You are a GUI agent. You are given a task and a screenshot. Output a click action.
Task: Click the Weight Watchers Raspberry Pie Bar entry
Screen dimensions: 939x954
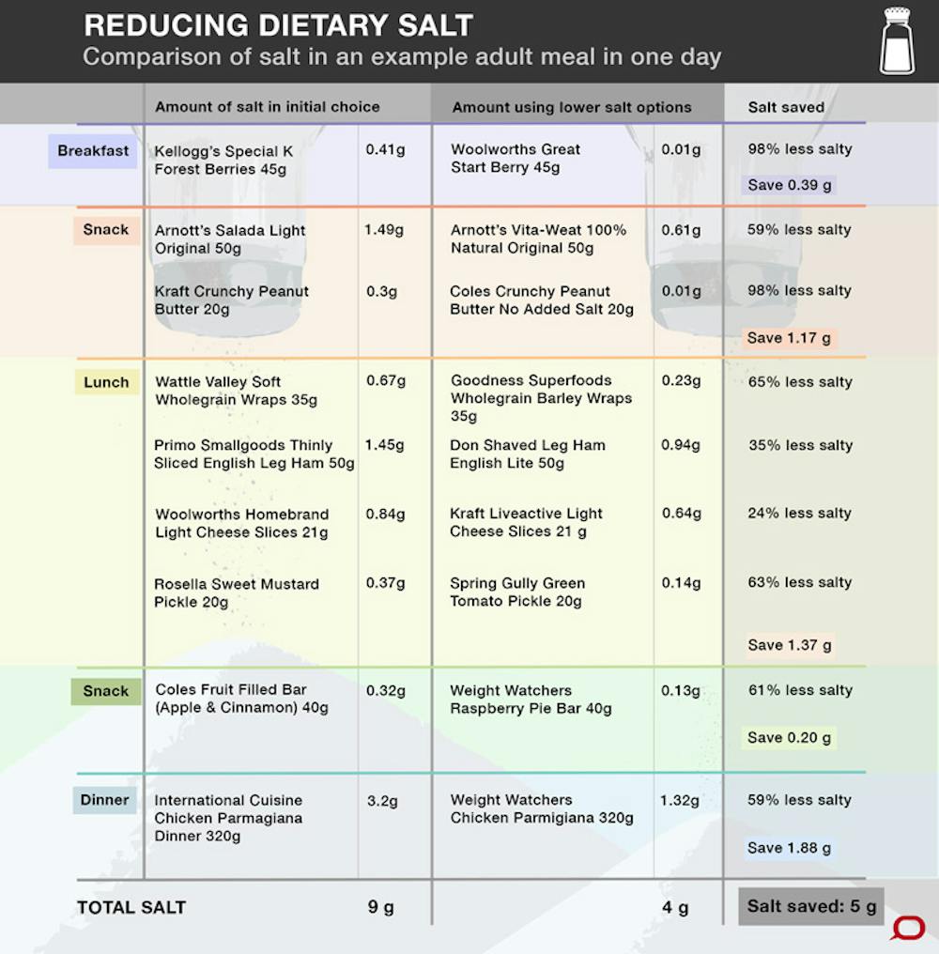(x=531, y=700)
